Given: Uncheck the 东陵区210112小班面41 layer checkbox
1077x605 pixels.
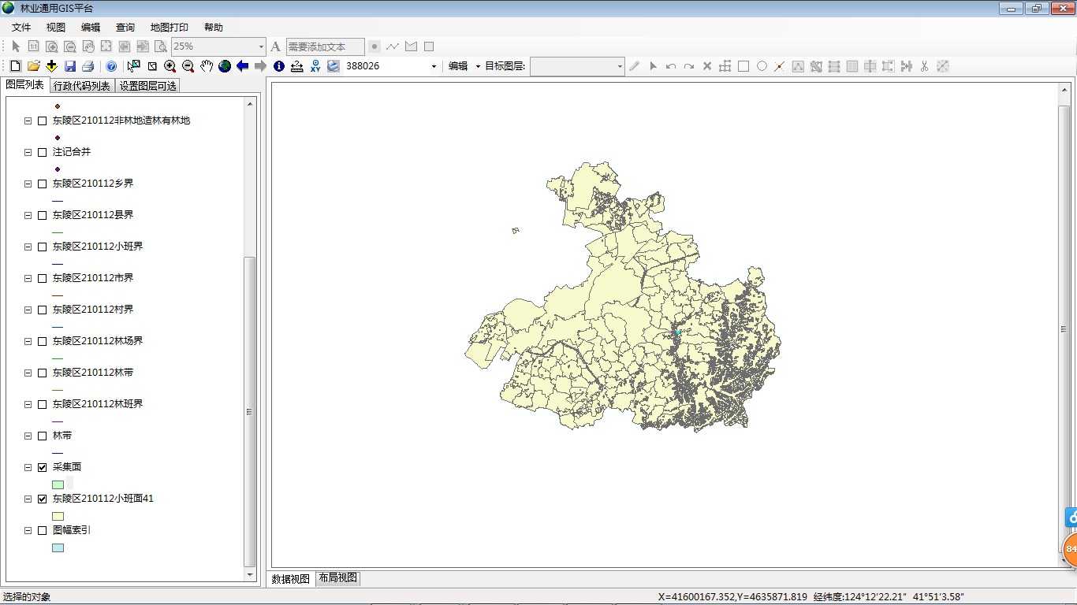Looking at the screenshot, I should [43, 499].
